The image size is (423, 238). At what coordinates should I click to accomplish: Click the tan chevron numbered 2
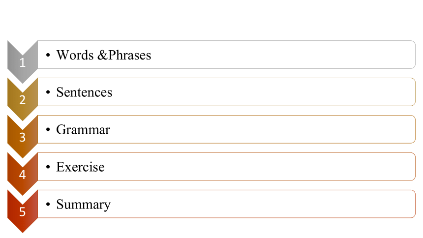23,100
